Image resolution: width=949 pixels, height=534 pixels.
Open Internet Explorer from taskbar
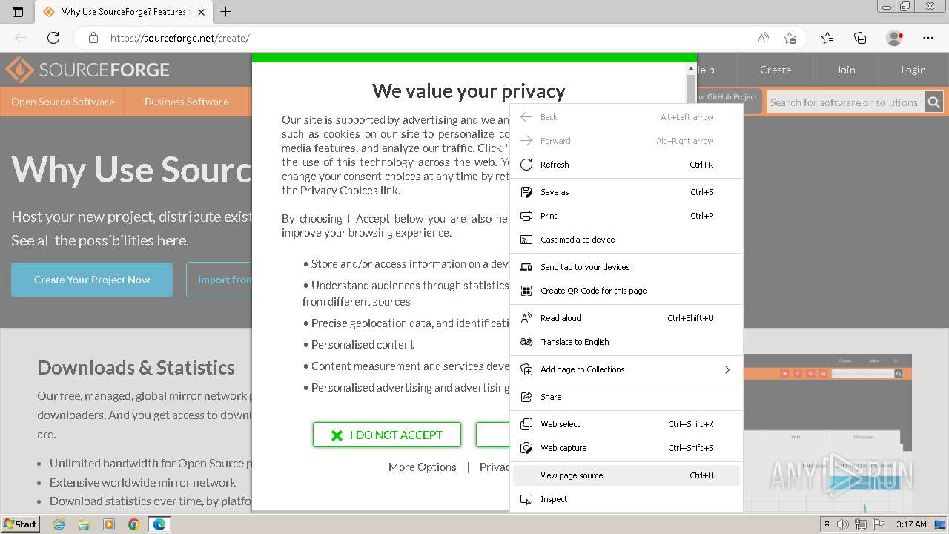pos(59,524)
